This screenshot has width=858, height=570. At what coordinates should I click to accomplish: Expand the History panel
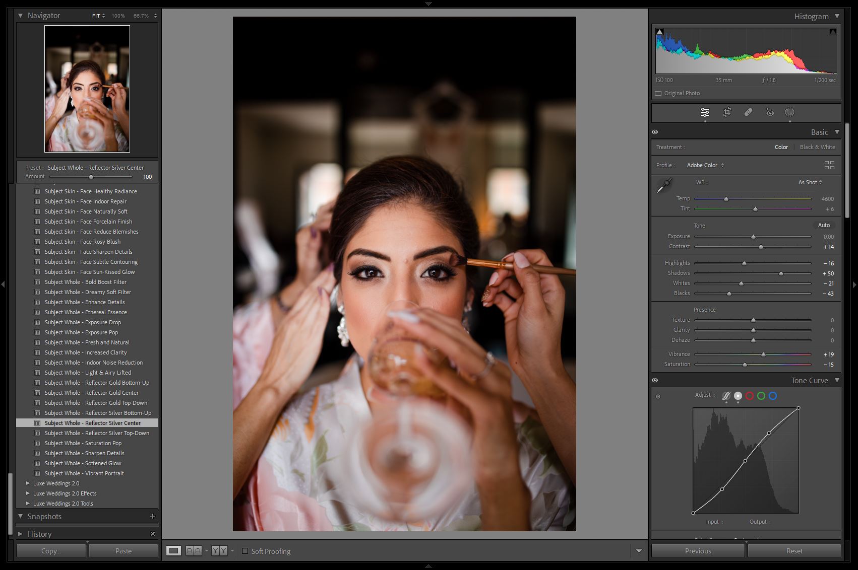point(21,534)
